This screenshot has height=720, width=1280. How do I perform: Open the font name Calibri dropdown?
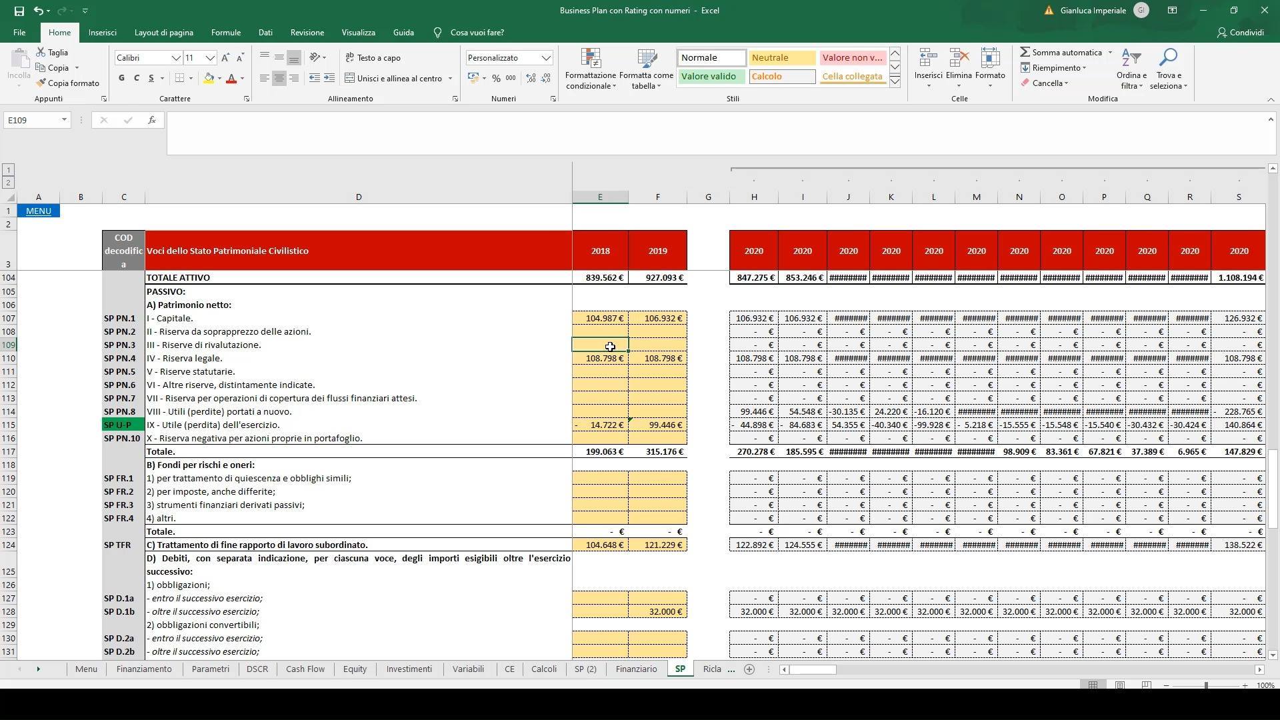[x=176, y=58]
